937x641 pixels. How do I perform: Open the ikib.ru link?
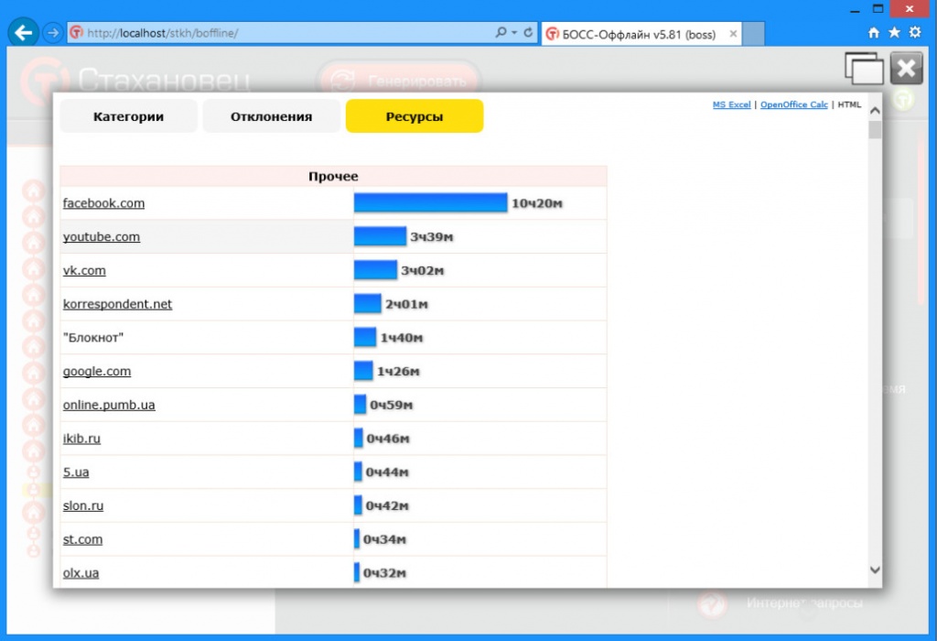(81, 439)
